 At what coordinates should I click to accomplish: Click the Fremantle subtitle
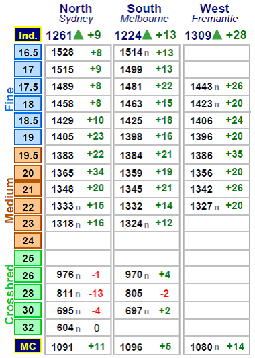[x=215, y=19]
